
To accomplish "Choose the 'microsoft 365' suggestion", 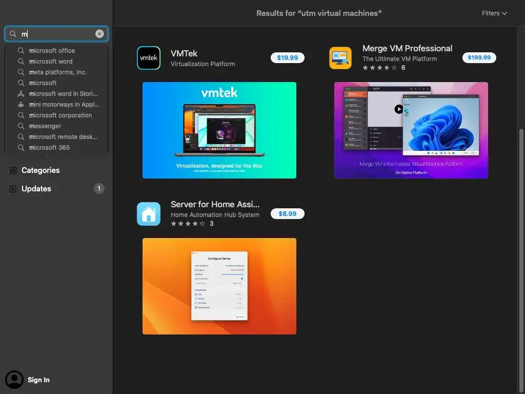I will pyautogui.click(x=56, y=147).
